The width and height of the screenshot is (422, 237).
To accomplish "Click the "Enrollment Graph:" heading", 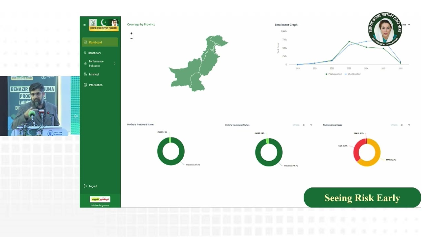I will pyautogui.click(x=286, y=25).
